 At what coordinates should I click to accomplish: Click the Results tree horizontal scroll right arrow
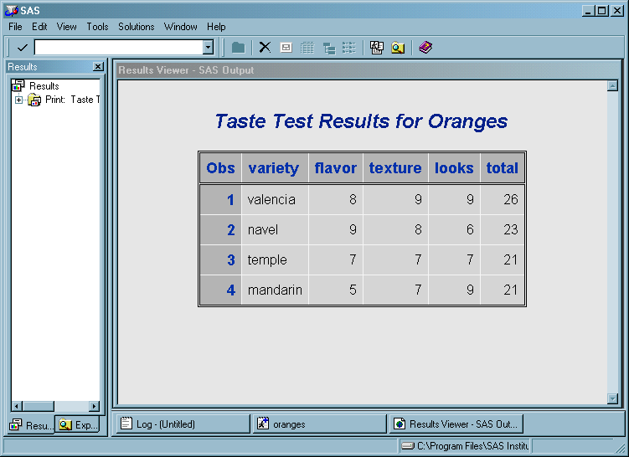pos(94,407)
